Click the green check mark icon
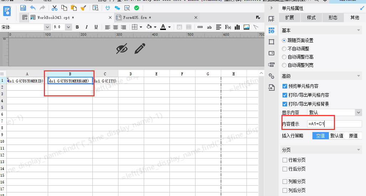This screenshot has width=366, height=196. tap(137, 8)
